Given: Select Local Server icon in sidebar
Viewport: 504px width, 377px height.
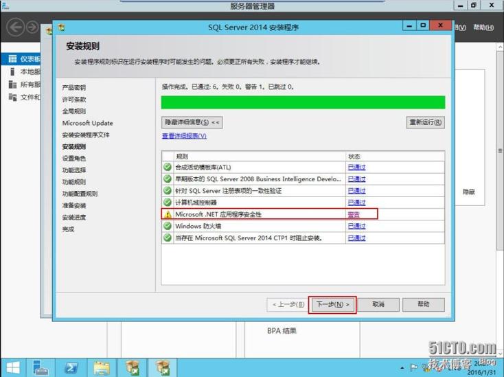Looking at the screenshot, I should pos(12,71).
